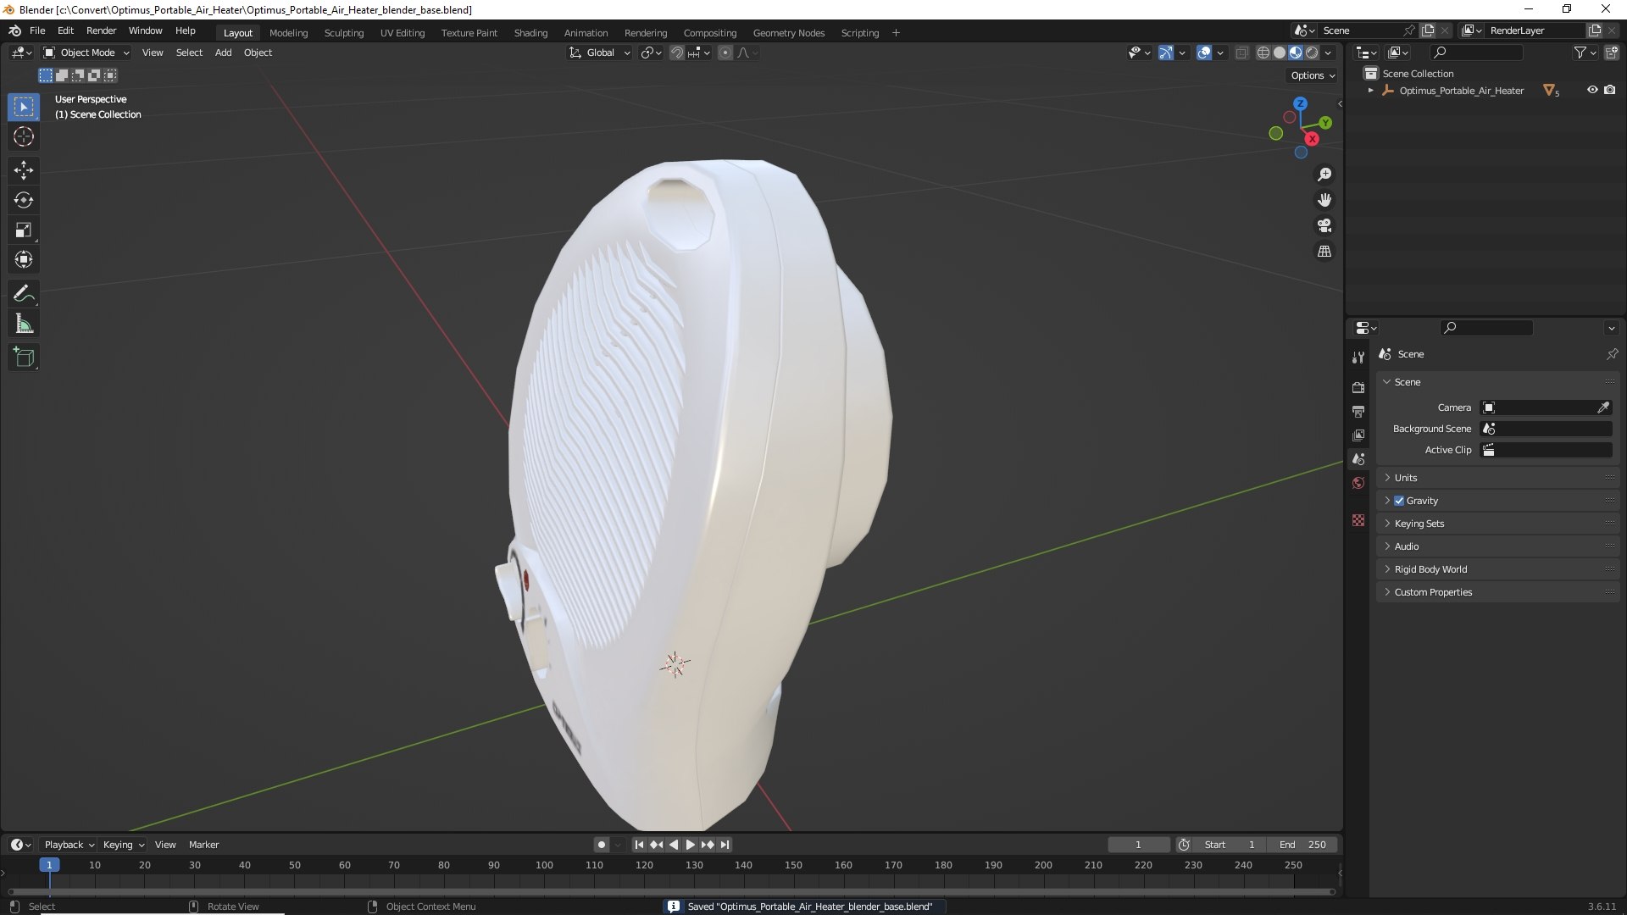Open the Object Mode dropdown
The width and height of the screenshot is (1627, 915).
[x=86, y=53]
